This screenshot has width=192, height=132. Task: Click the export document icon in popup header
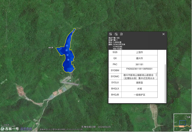click(x=122, y=34)
